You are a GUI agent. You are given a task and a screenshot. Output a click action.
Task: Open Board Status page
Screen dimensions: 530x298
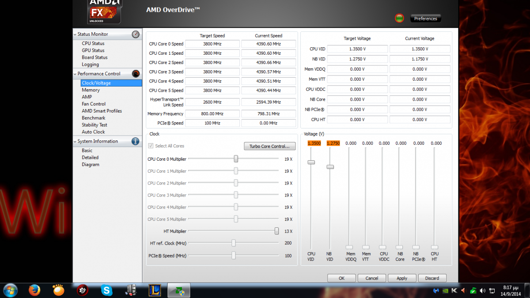tap(95, 57)
